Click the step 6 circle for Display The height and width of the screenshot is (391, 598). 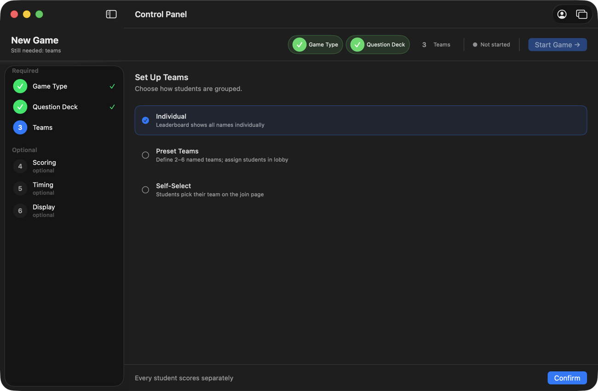(x=20, y=211)
